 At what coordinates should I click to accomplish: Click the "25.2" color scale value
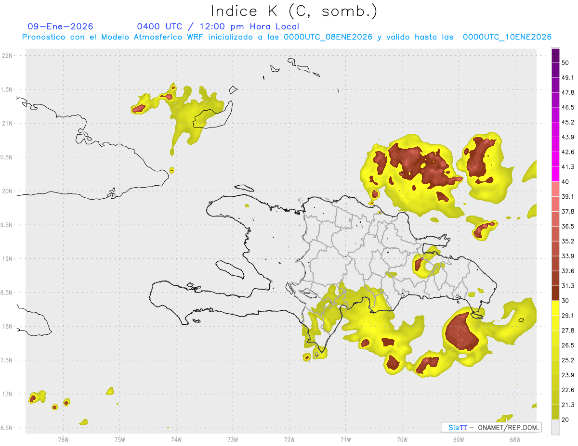568,360
